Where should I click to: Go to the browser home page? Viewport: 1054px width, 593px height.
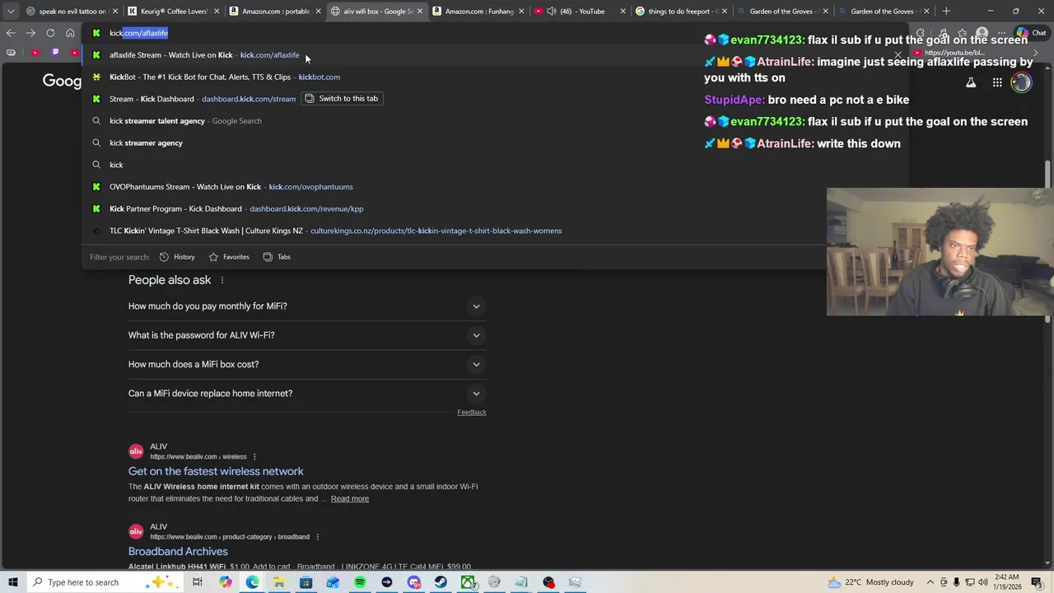point(70,33)
